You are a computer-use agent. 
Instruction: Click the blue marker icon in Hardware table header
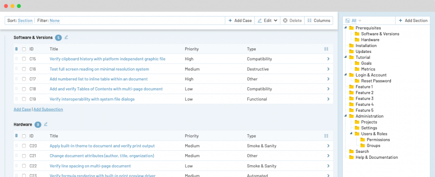(x=17, y=136)
